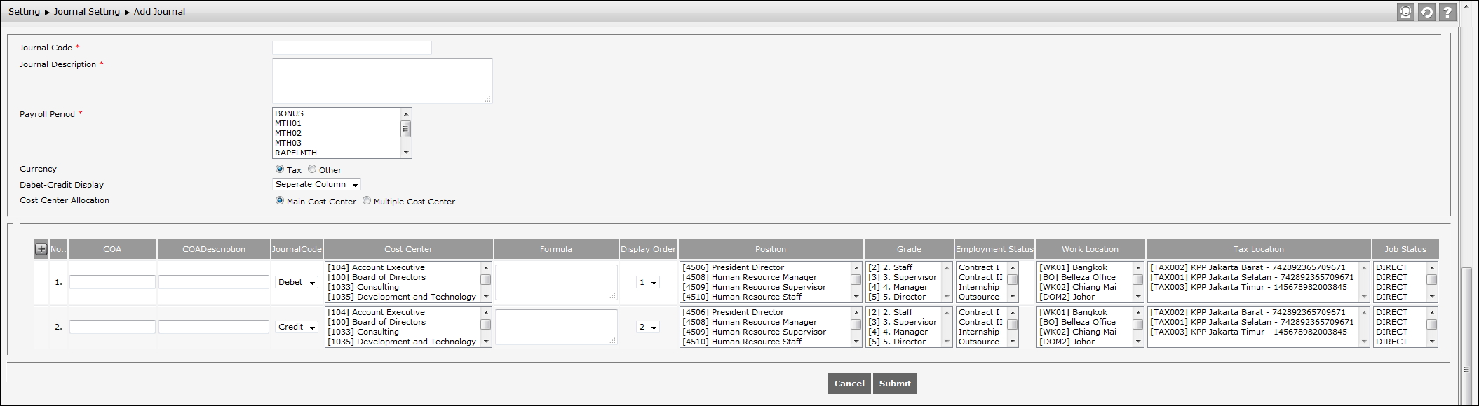
Task: Open the support headset icon
Action: tap(1405, 12)
